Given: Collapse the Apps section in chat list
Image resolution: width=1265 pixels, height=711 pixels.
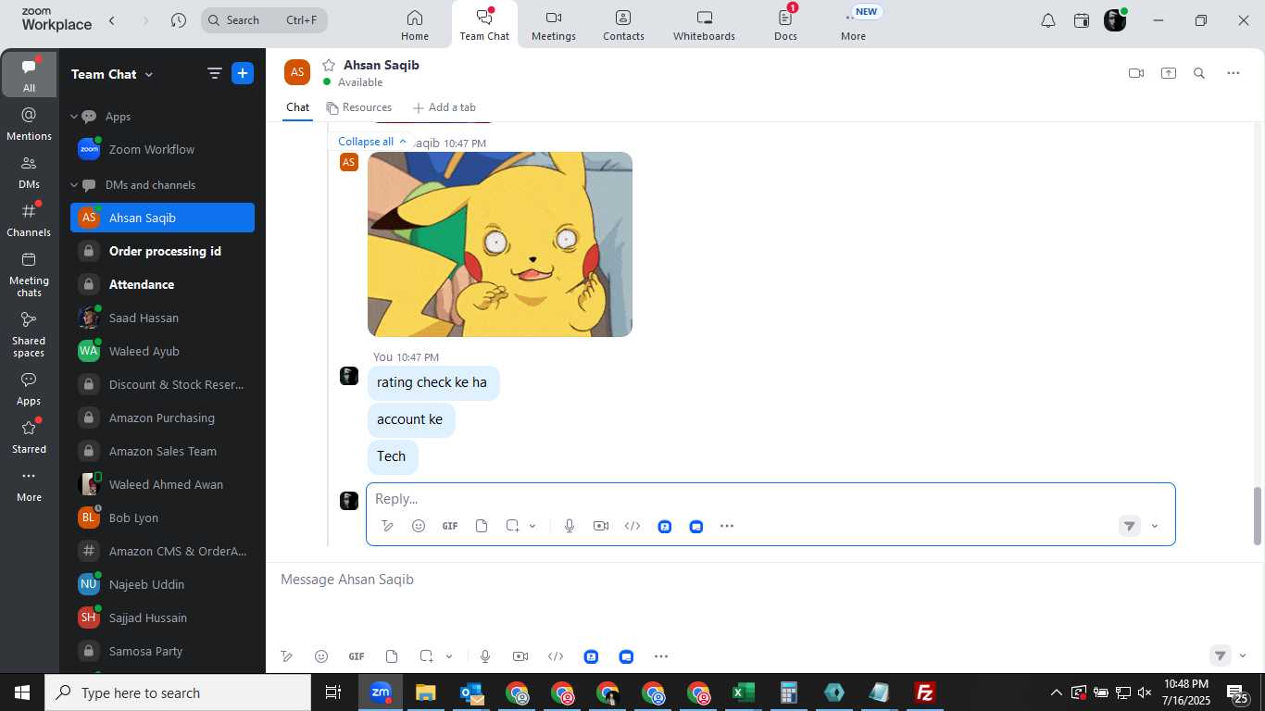Looking at the screenshot, I should coord(74,117).
